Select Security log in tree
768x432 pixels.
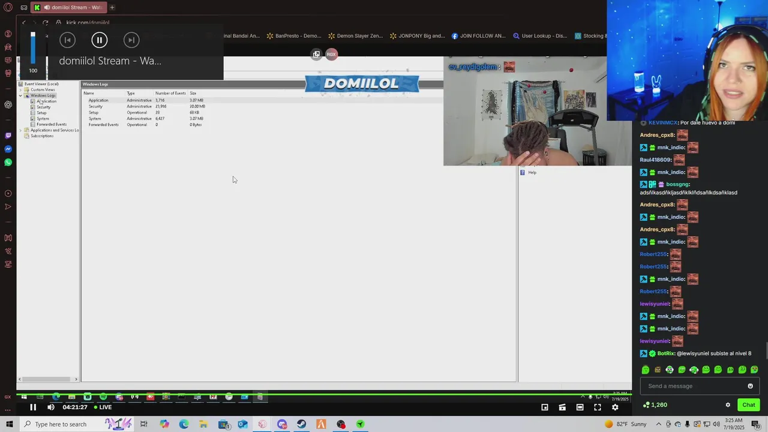pyautogui.click(x=43, y=107)
